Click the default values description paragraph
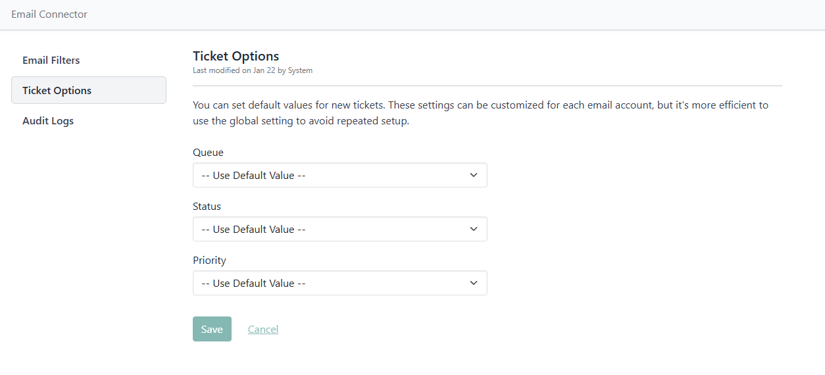825x375 pixels. [480, 113]
